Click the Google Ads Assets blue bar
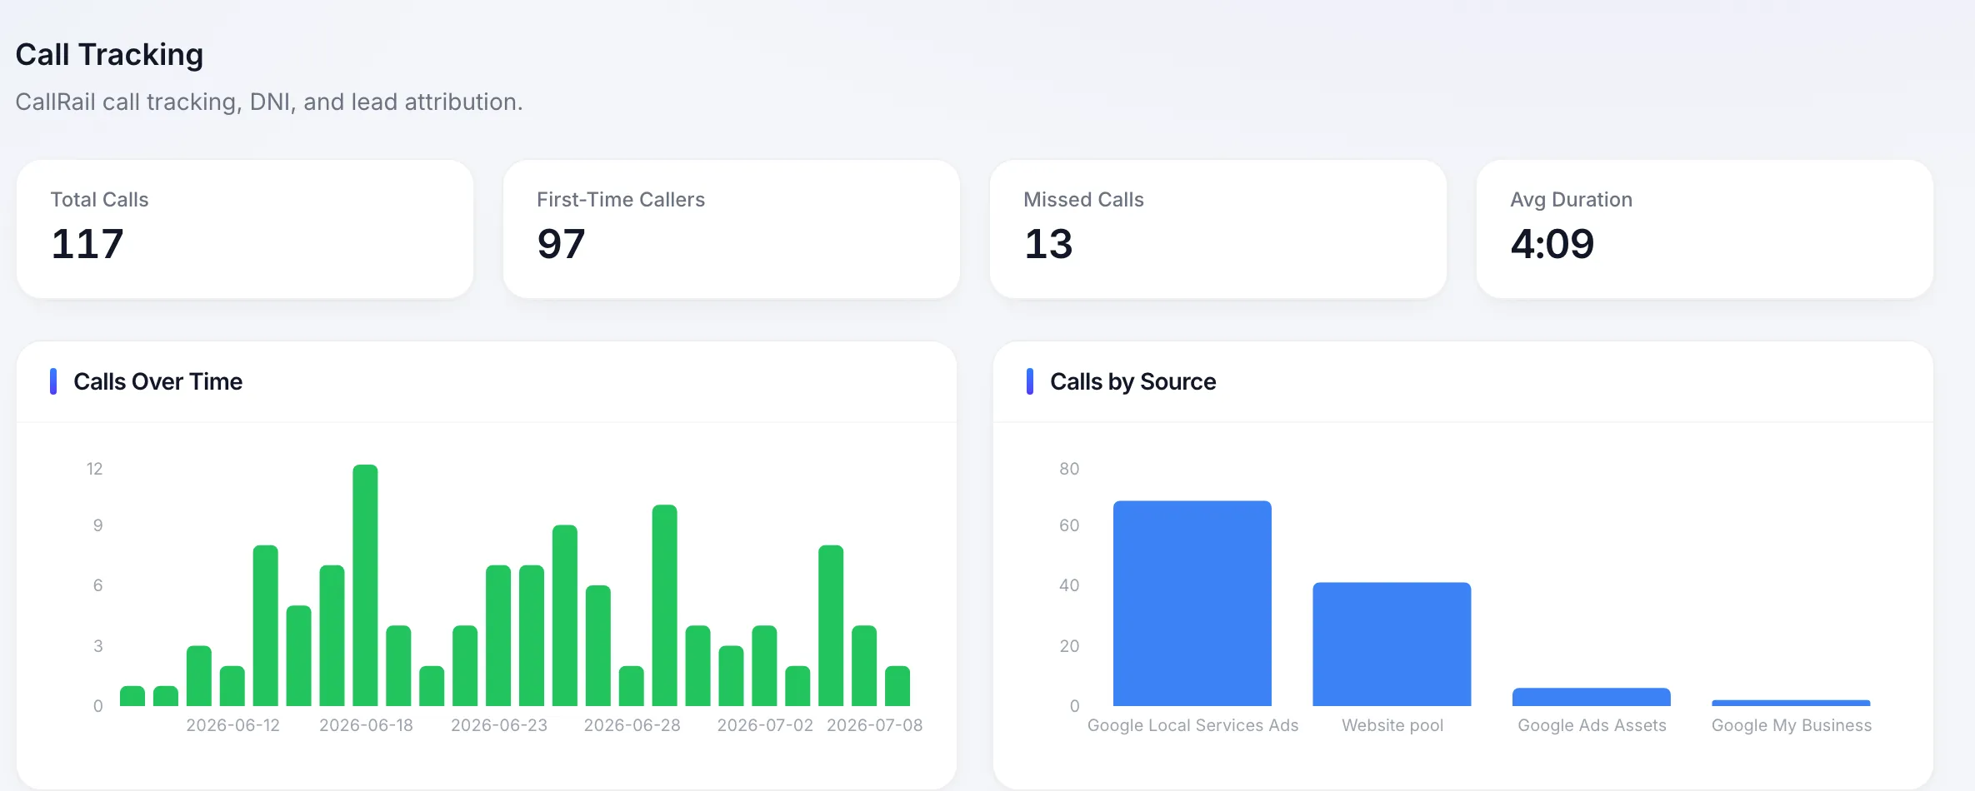 (1592, 697)
